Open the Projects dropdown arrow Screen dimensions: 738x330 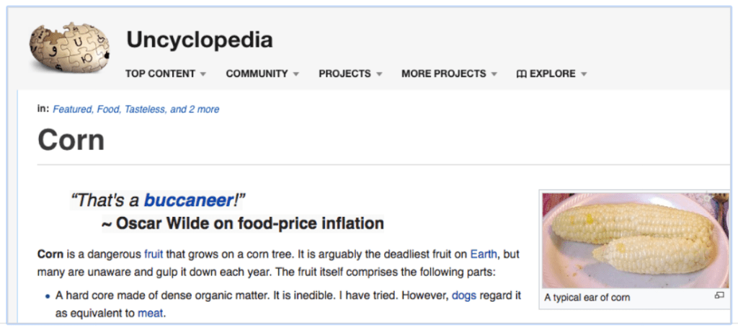coord(379,74)
